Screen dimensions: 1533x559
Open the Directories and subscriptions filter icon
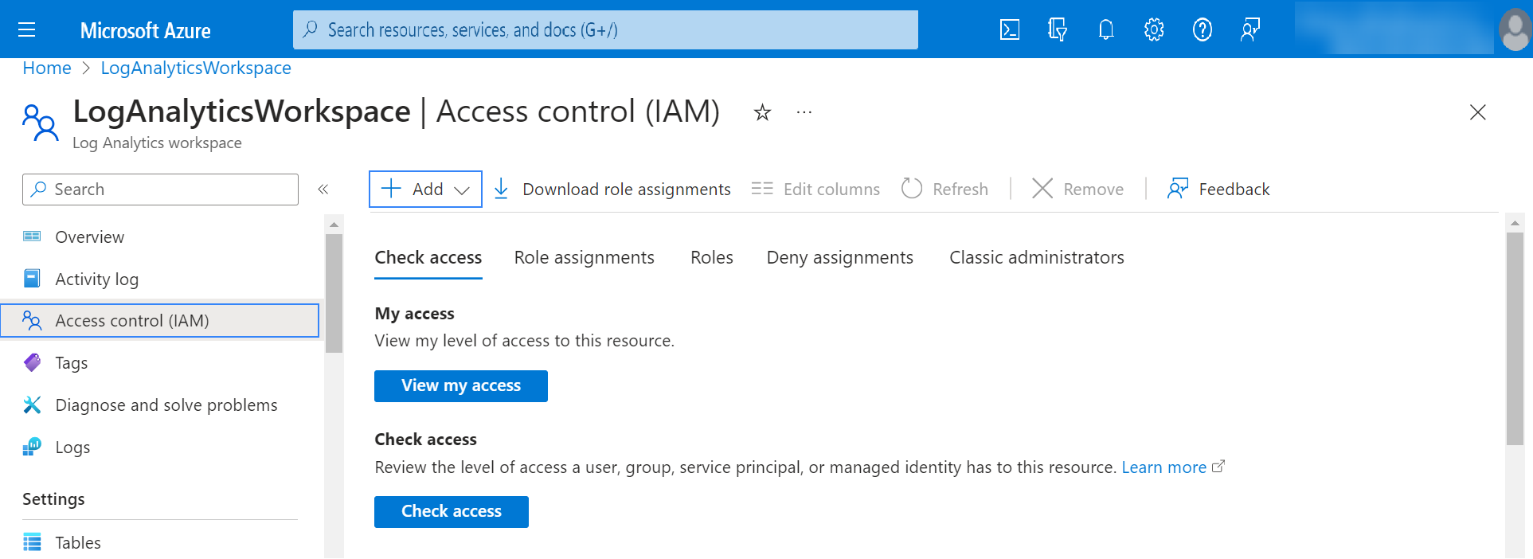point(1057,30)
